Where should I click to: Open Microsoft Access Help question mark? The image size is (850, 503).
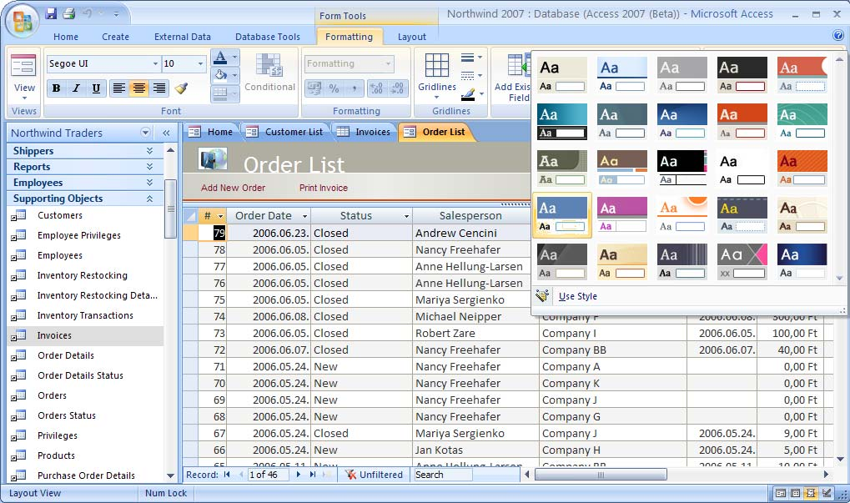point(838,36)
